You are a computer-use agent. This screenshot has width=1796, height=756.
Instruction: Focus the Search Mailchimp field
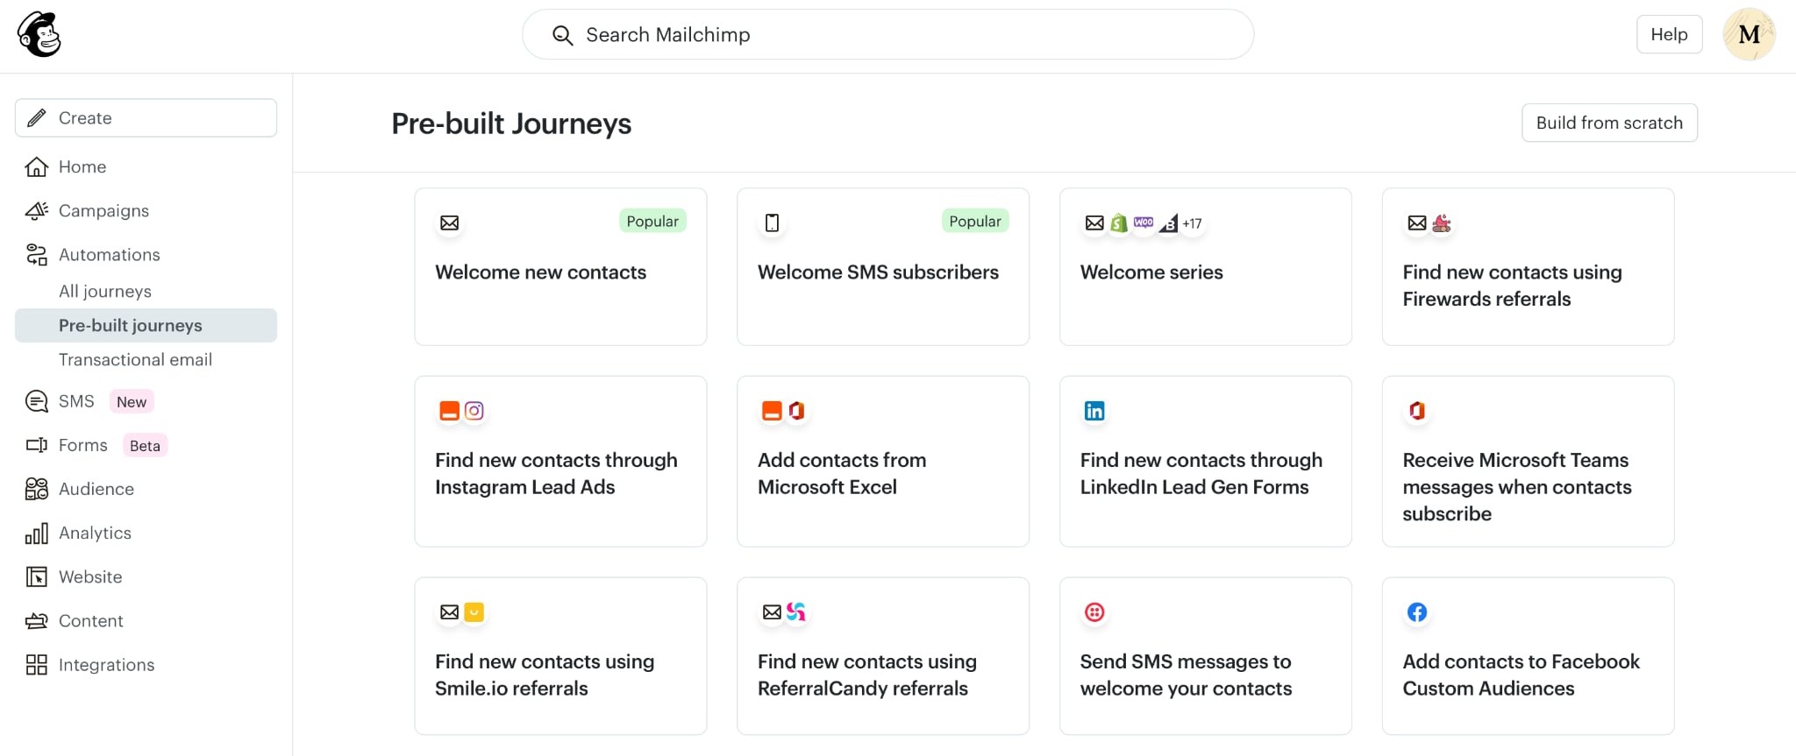(887, 34)
